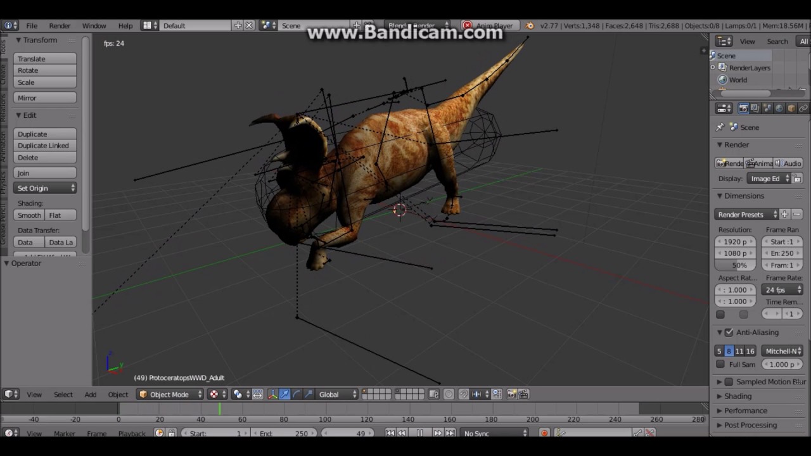Select the translate manipulator arrow icon
Image resolution: width=811 pixels, height=456 pixels.
point(285,394)
